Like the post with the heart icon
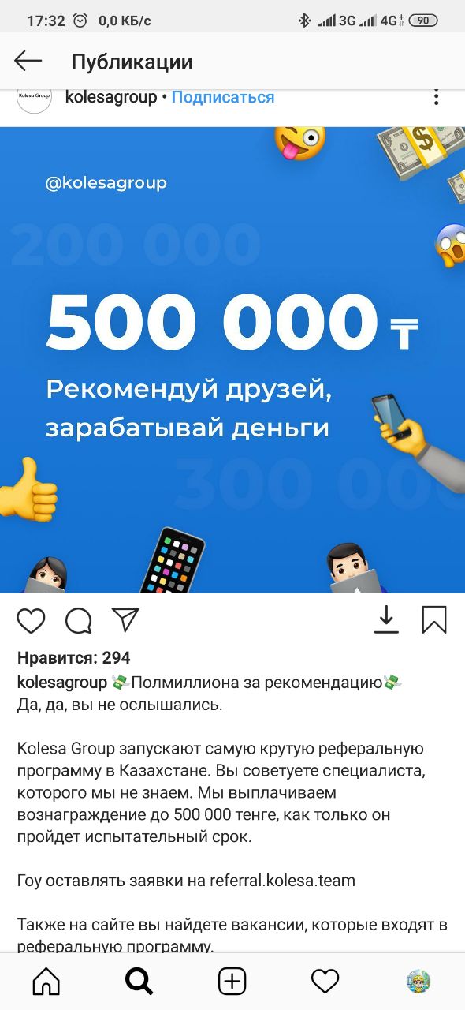 32,621
